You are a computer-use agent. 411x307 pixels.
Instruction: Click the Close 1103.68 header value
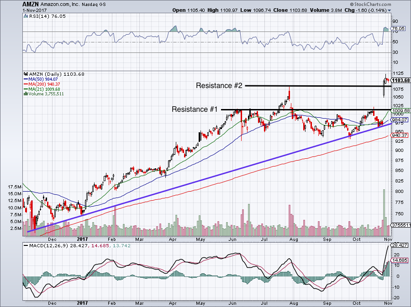(290, 10)
